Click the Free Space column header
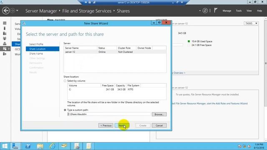The width and height of the screenshot is (267, 150). [x=108, y=85]
